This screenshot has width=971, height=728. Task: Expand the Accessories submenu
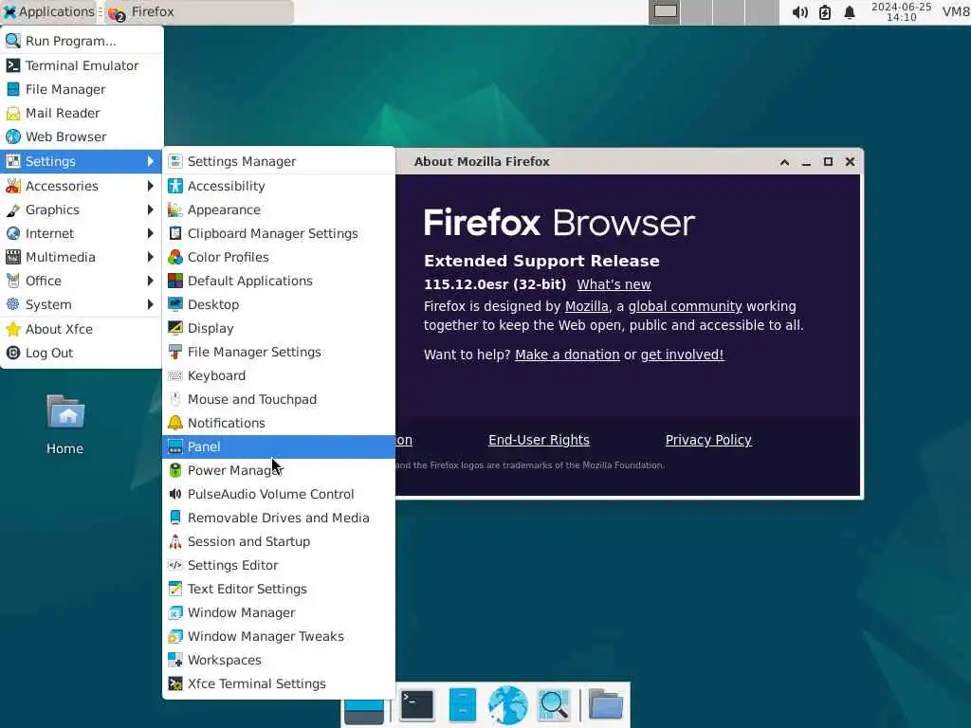click(x=82, y=186)
